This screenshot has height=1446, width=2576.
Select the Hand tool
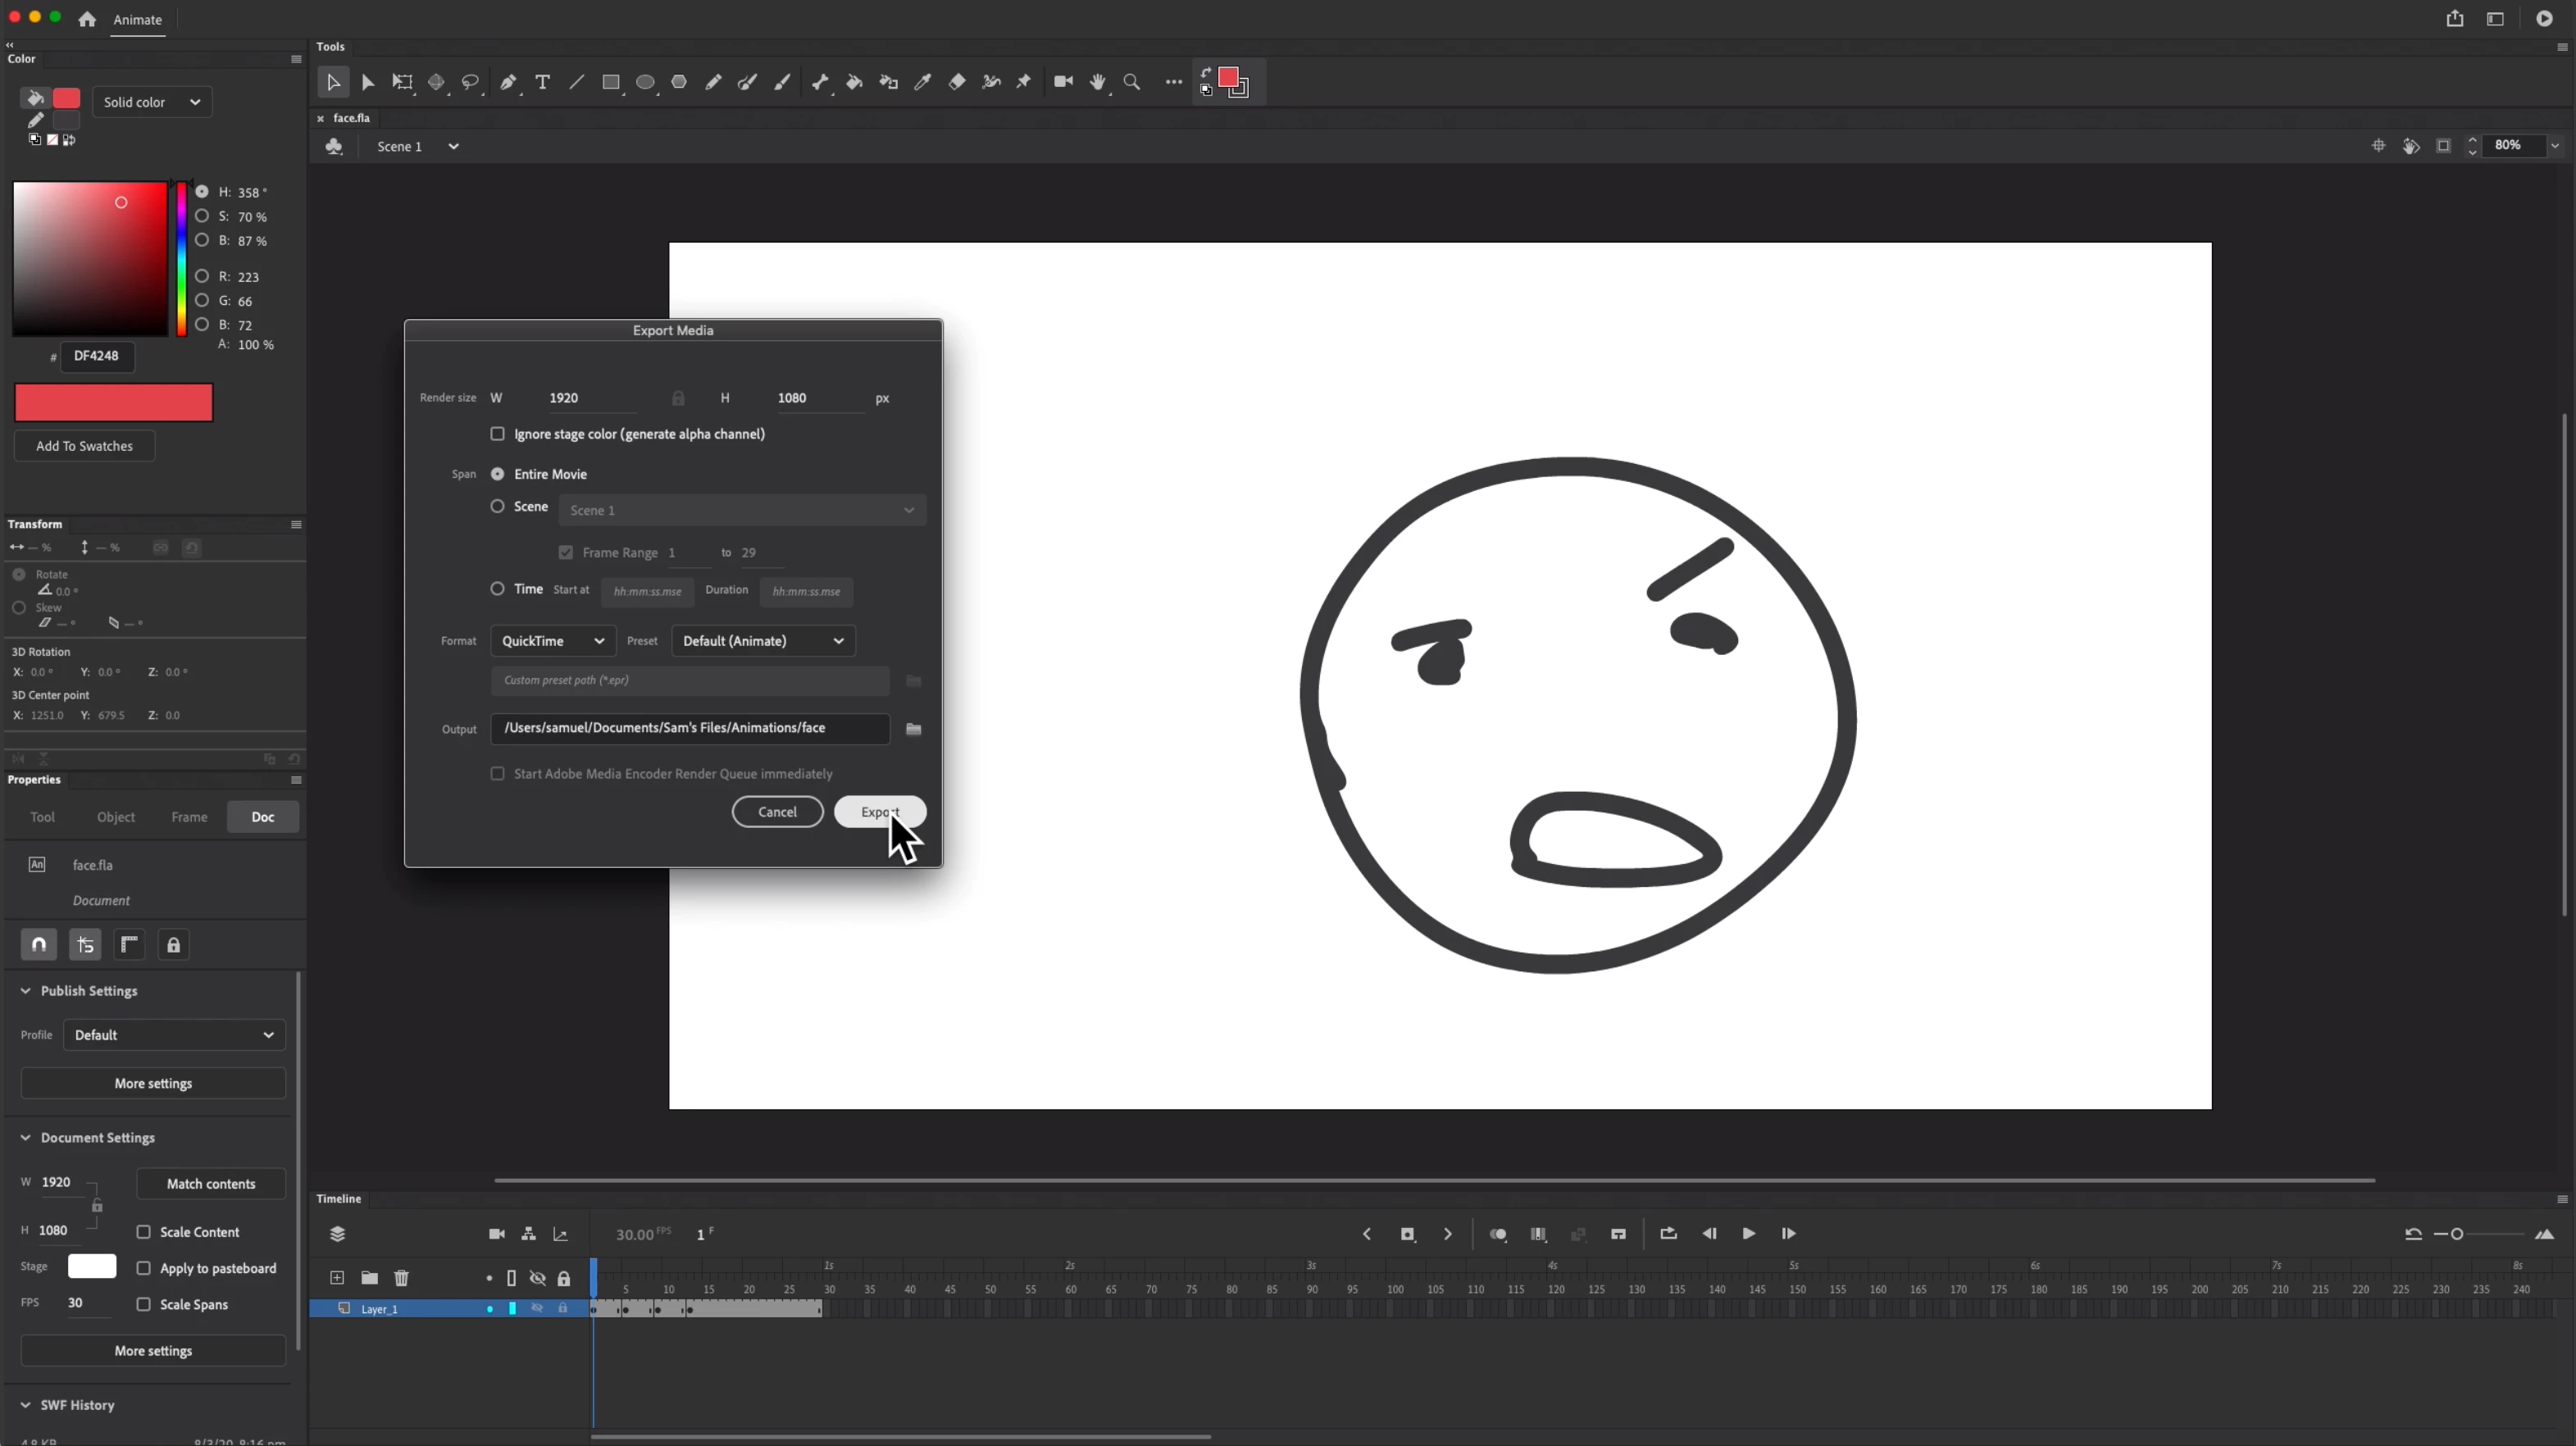(1098, 82)
